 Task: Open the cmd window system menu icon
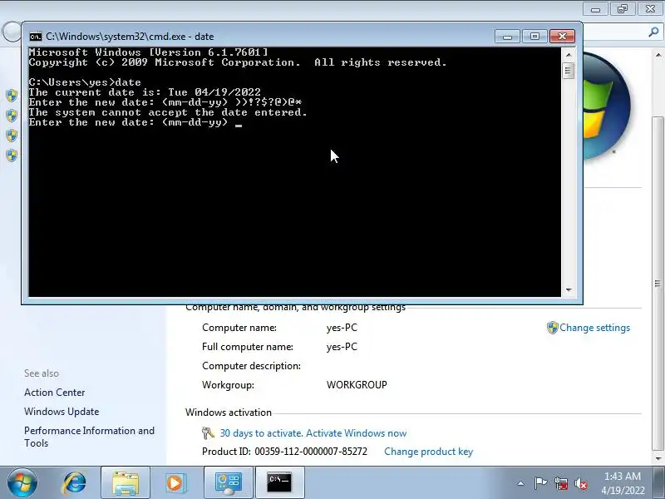(x=36, y=37)
